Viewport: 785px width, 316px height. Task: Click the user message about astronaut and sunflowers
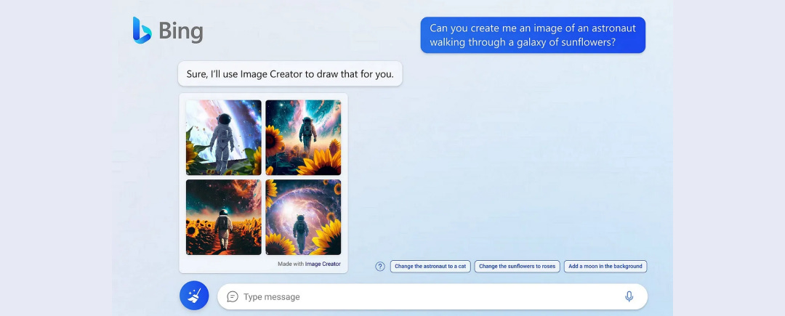click(x=533, y=35)
